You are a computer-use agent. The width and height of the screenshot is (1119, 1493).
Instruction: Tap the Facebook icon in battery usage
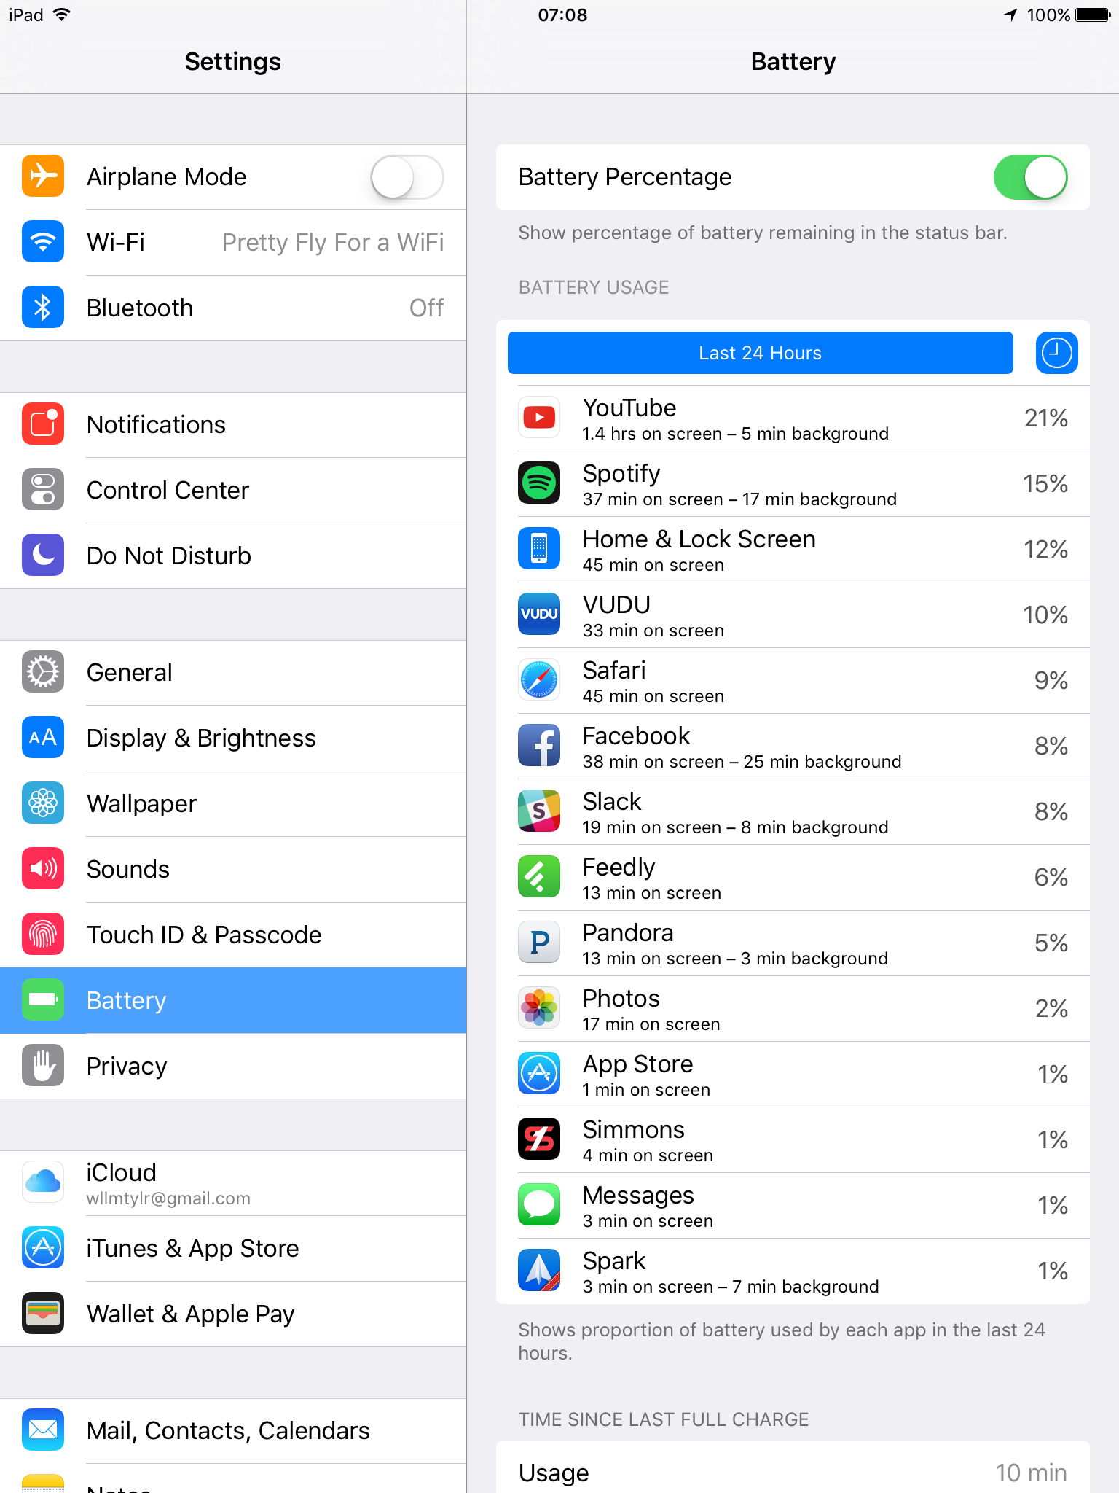[539, 746]
